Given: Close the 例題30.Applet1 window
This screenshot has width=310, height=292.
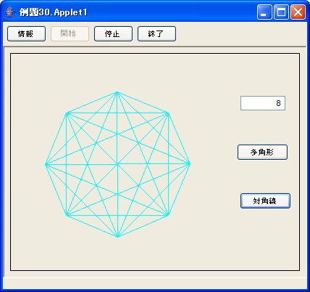Looking at the screenshot, I should coord(298,12).
